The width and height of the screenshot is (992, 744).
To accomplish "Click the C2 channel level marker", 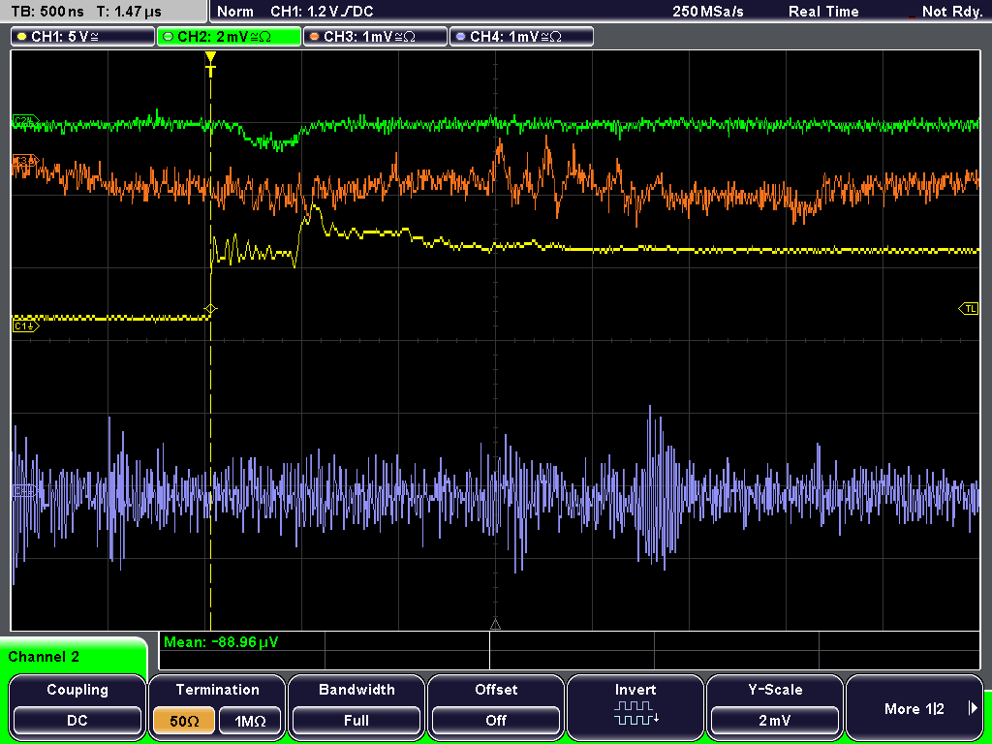I will click(x=24, y=120).
